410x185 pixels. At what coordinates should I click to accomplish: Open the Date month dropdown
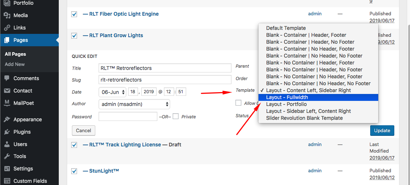point(112,92)
